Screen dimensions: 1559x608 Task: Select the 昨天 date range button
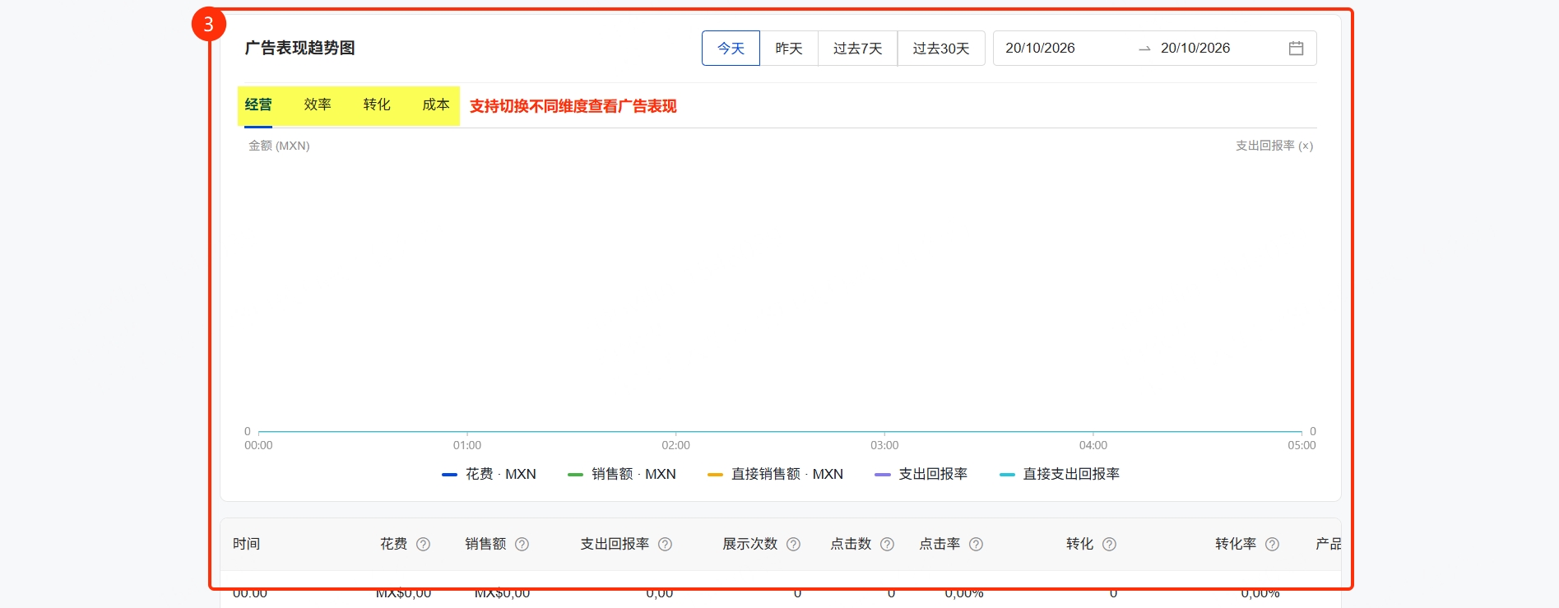789,49
